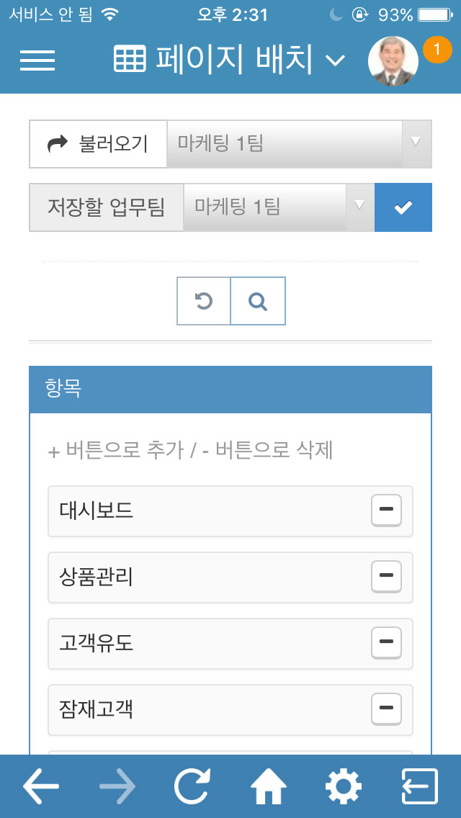Image resolution: width=461 pixels, height=818 pixels.
Task: Remove 잠재고객 with its minus button
Action: tap(386, 709)
